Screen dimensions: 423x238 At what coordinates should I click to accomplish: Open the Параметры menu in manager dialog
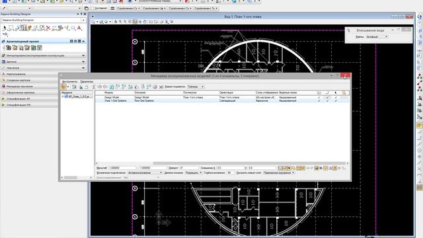coord(87,81)
